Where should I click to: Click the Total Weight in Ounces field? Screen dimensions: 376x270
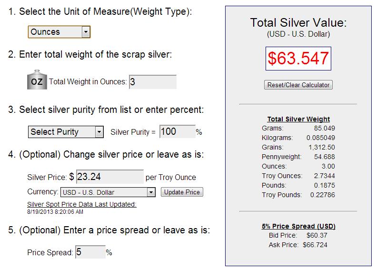[x=152, y=82]
